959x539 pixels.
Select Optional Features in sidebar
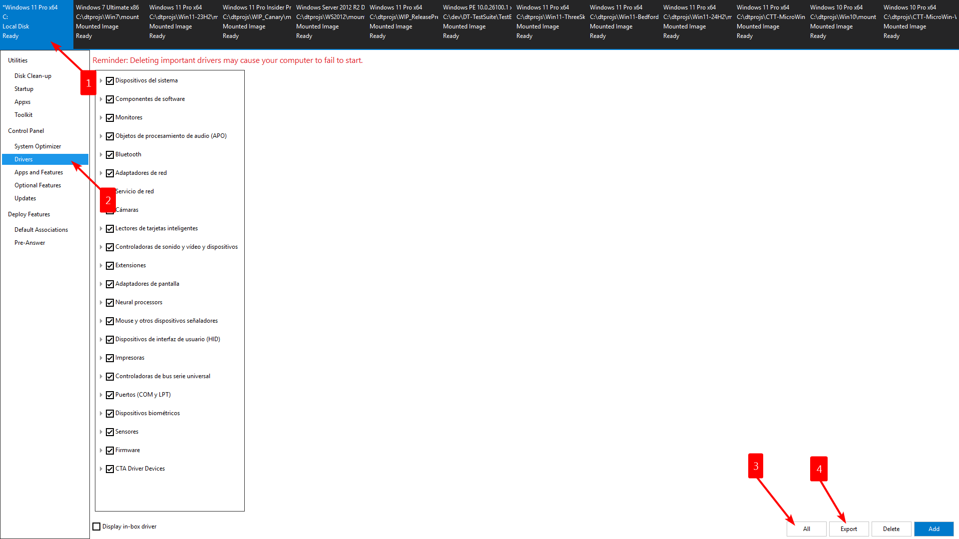tap(37, 185)
